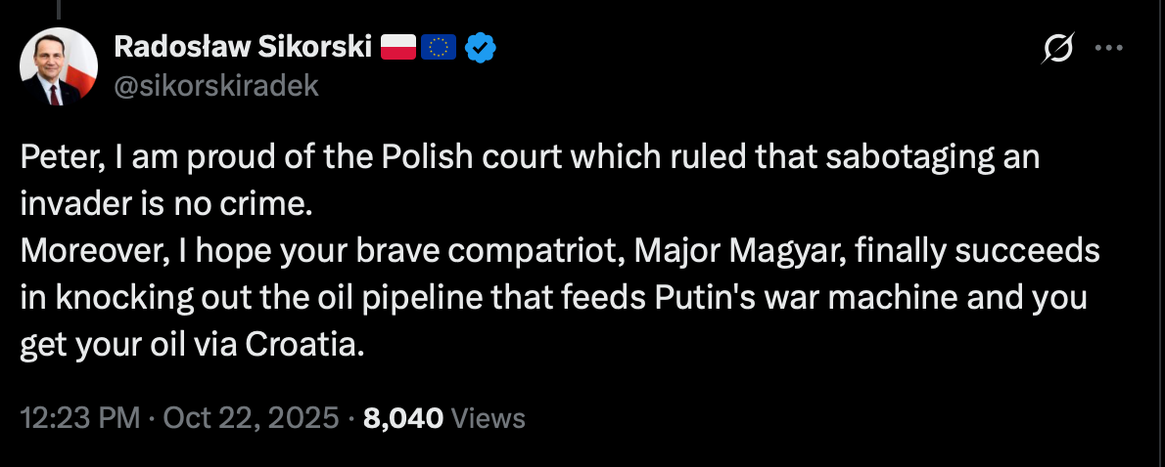Click the Polish flag emoji beside the name
1165x467 pixels.
pos(397,47)
